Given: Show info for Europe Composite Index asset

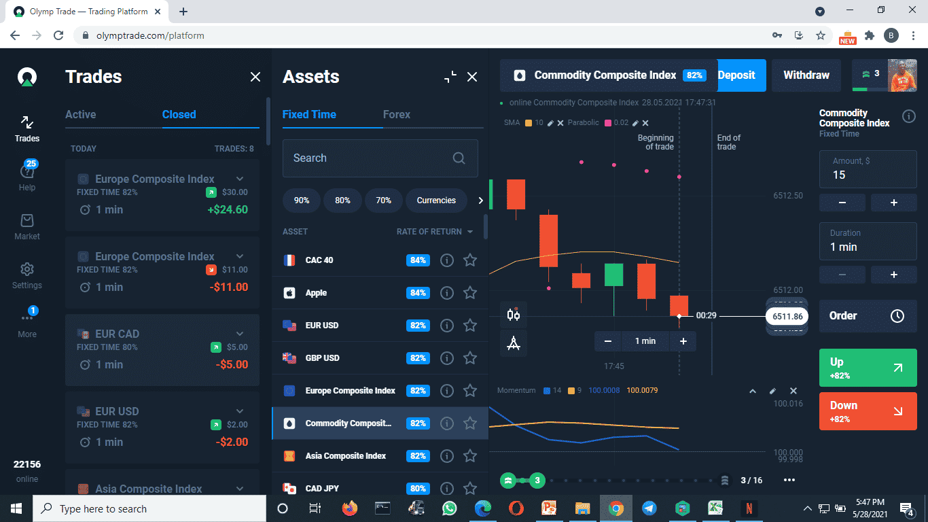Looking at the screenshot, I should (446, 390).
